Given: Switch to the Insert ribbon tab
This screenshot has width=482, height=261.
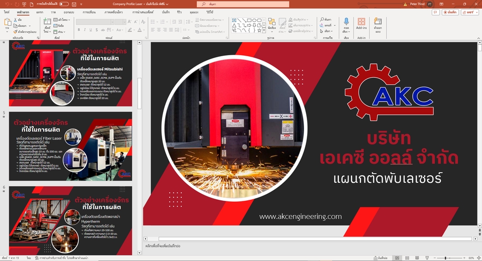Looking at the screenshot, I should pos(40,12).
